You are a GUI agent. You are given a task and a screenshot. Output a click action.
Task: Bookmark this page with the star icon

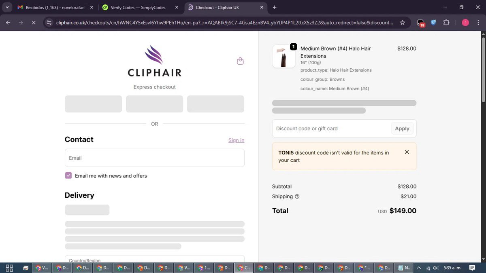coord(402,23)
